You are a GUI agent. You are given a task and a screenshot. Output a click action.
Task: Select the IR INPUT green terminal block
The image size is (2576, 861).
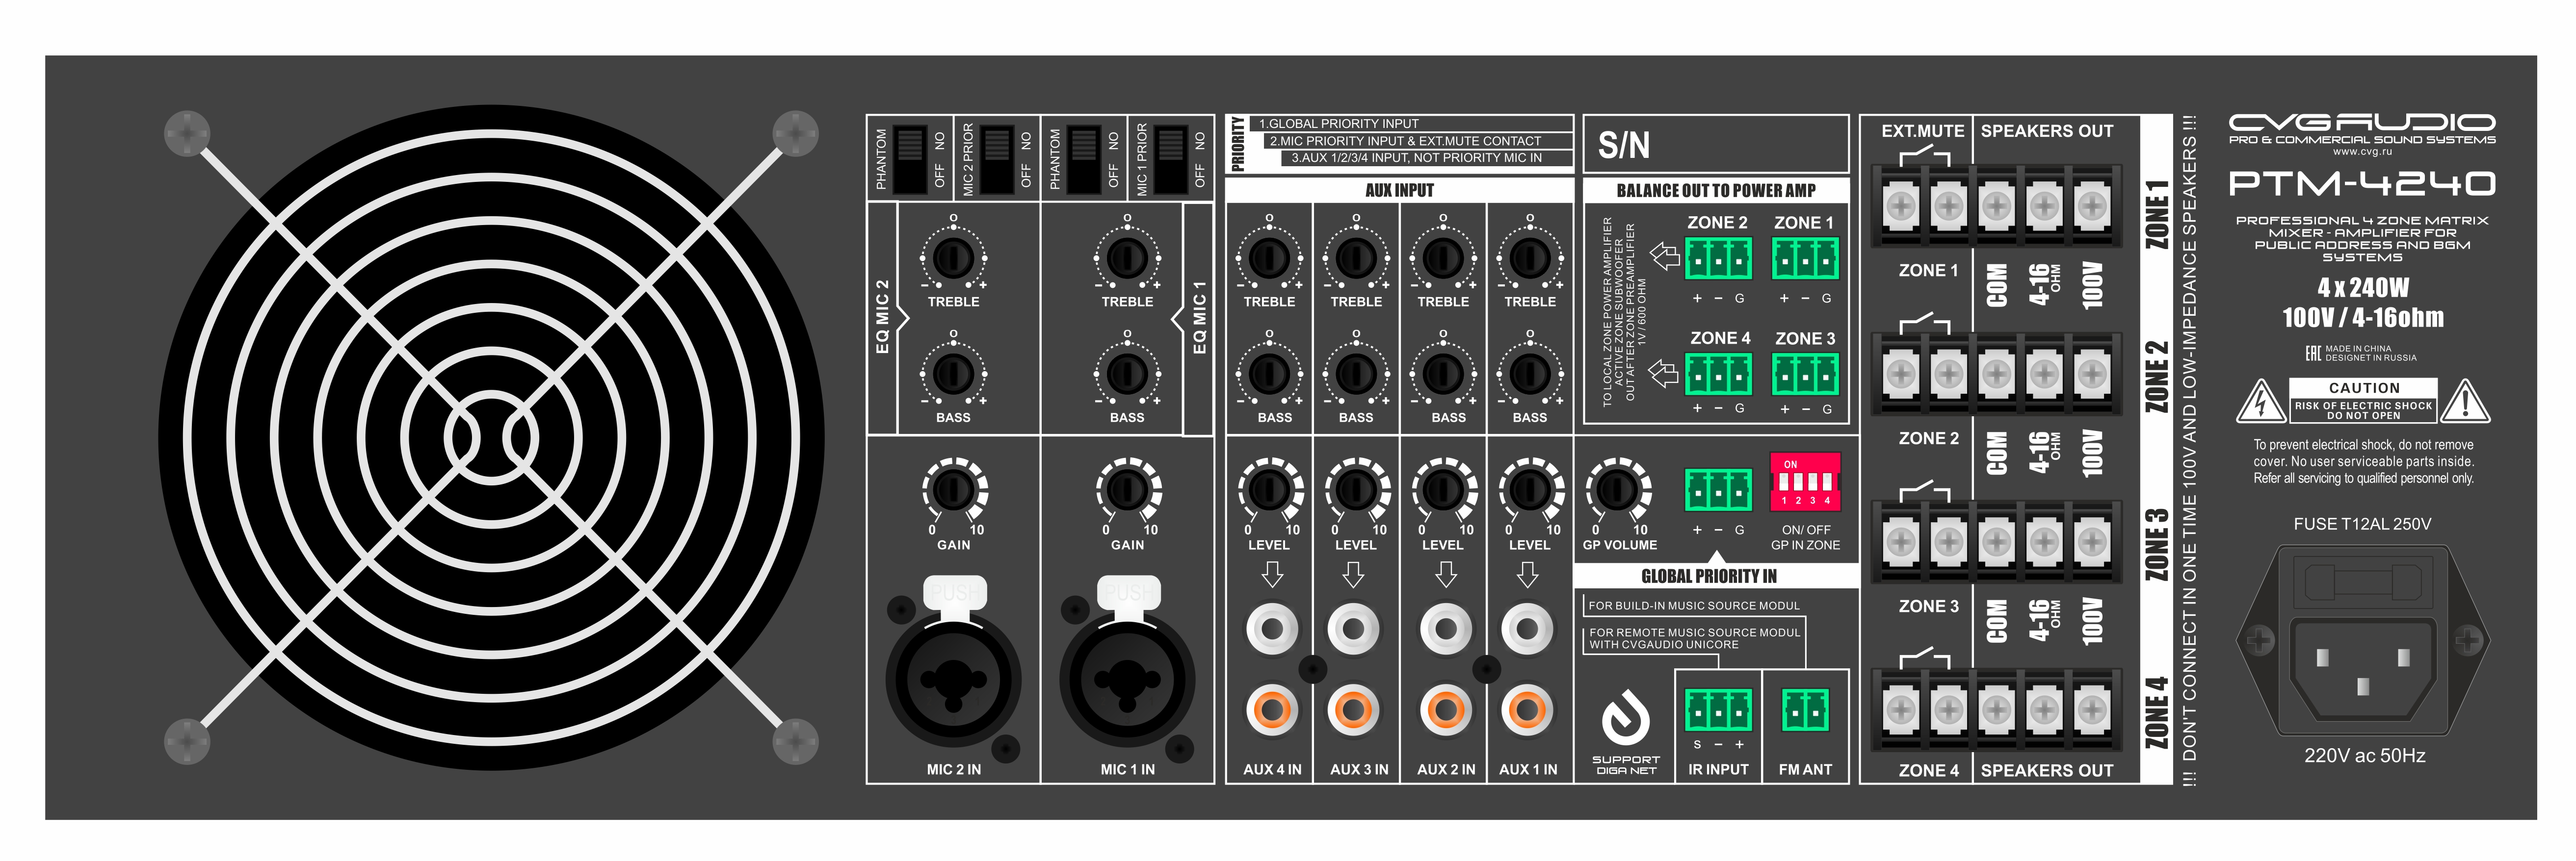point(1718,710)
